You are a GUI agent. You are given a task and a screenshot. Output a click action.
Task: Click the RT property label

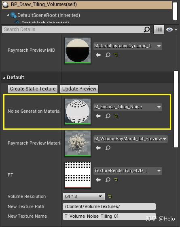tap(10, 175)
